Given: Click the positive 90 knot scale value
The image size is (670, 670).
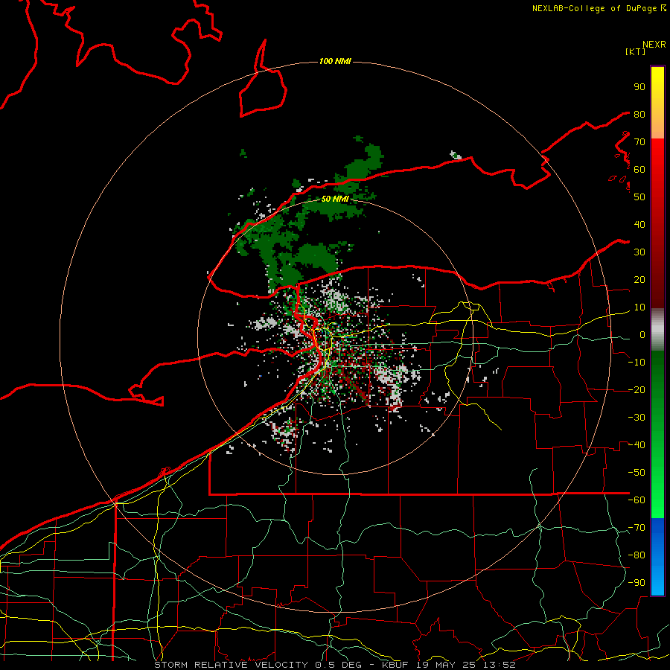Looking at the screenshot, I should coord(639,87).
